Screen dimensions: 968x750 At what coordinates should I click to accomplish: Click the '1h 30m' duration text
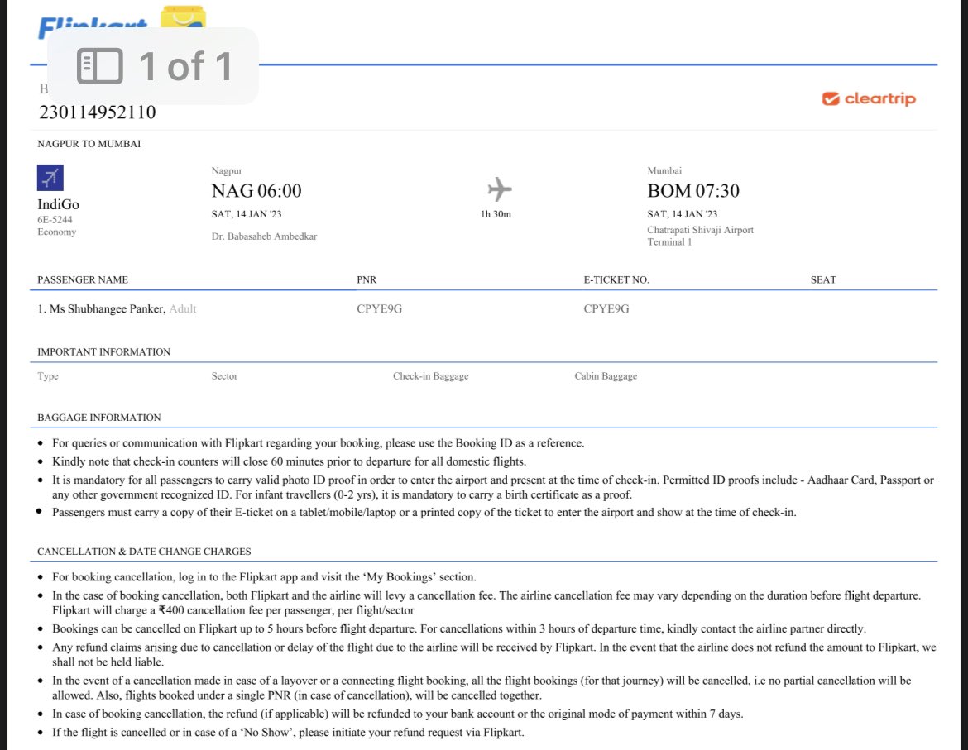496,214
